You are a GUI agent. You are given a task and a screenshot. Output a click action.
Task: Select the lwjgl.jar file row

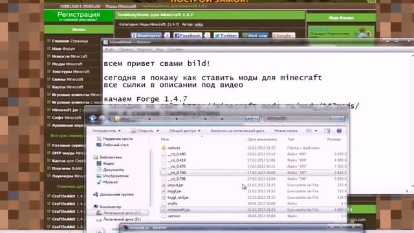(x=253, y=192)
